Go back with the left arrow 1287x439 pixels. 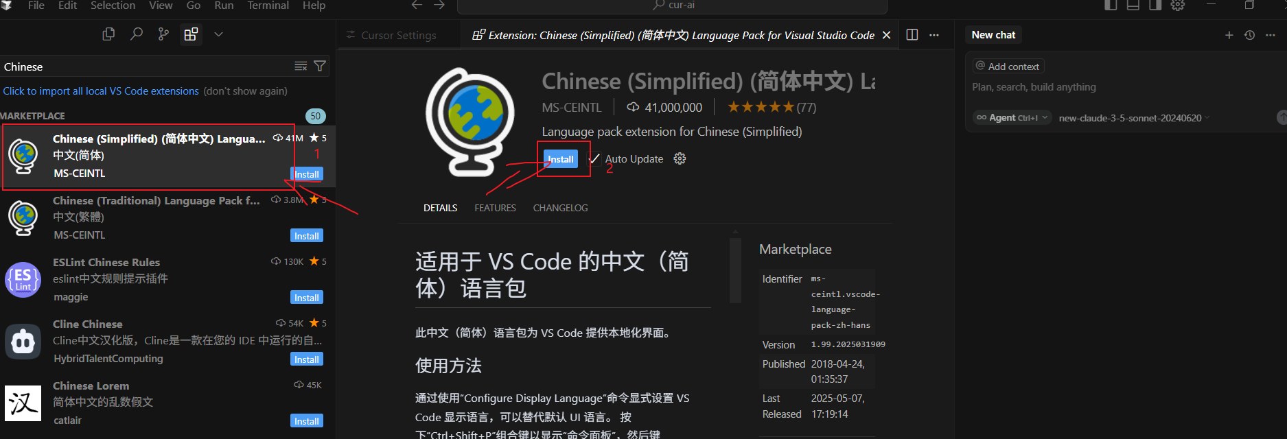click(417, 5)
